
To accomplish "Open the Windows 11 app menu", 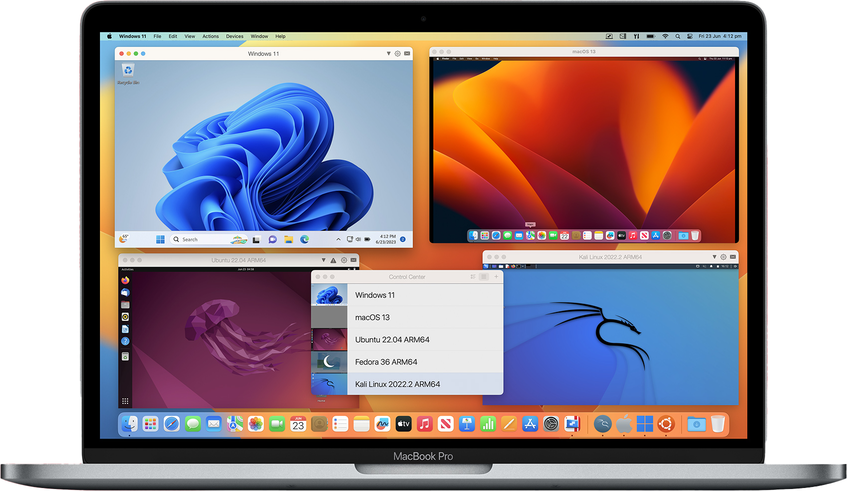I will 132,36.
